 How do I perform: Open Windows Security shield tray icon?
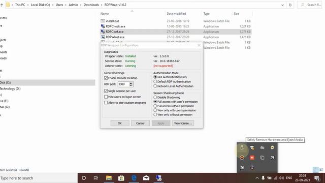pos(252,147)
